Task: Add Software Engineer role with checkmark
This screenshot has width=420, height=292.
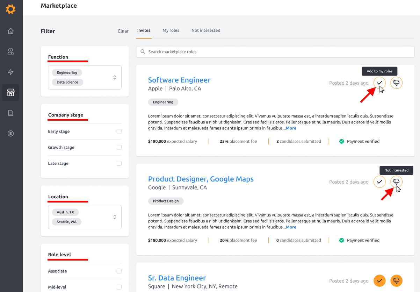Action: 379,83
